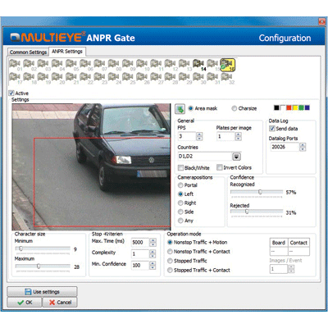This screenshot has height=328, width=328.
Task: Toggle the Send data checkbox
Action: coord(272,129)
